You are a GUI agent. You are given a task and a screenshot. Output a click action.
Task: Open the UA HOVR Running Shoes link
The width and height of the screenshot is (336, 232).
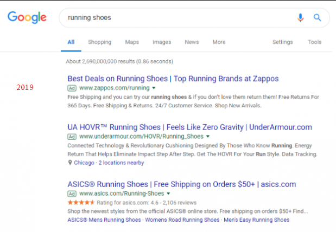pyautogui.click(x=189, y=127)
